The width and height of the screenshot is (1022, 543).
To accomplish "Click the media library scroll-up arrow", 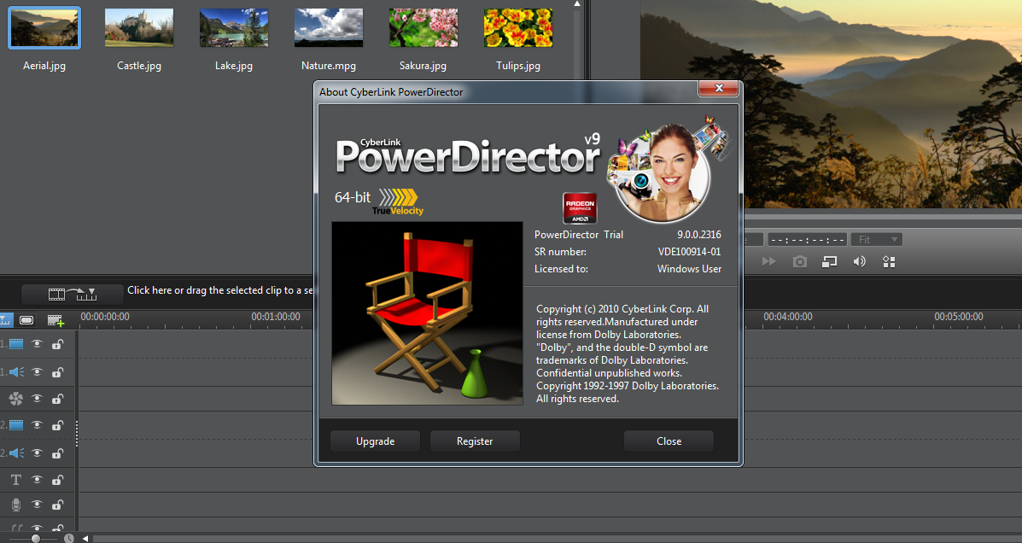I will (577, 4).
